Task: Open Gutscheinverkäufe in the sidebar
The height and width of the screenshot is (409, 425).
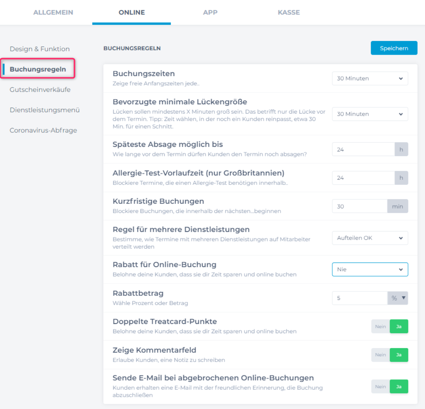Action: (x=40, y=89)
